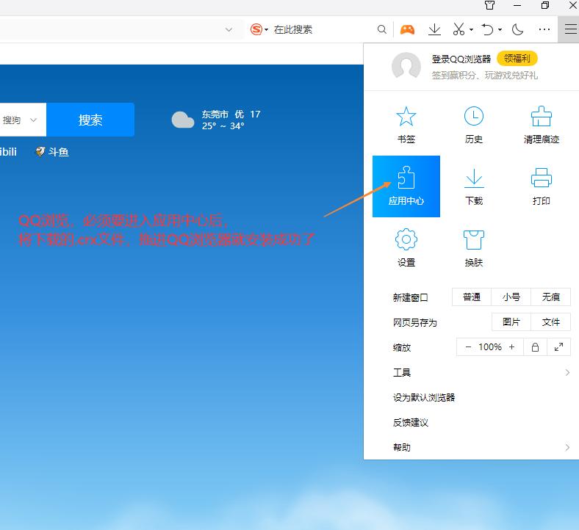Viewport: 579px width, 530px height.
Task: Click 登录QQ浏览器 login link
Action: 461,59
